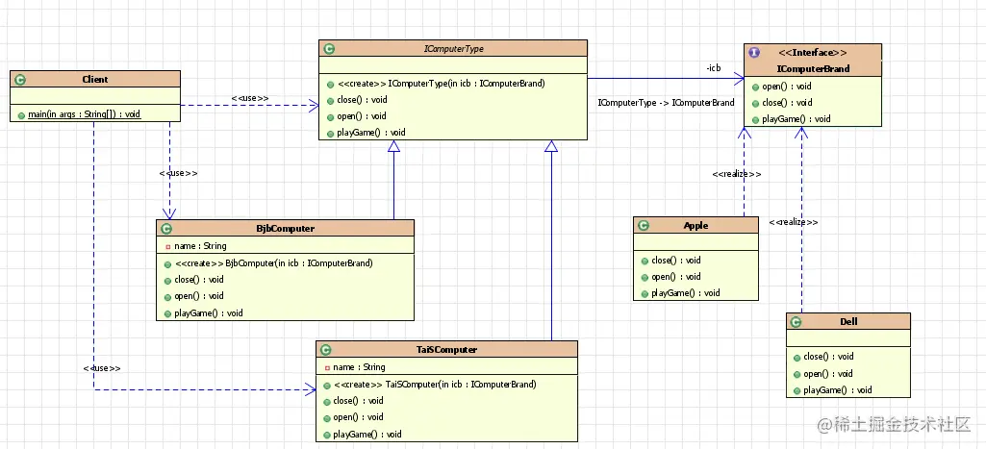Select open() in the Apple class
The width and height of the screenshot is (986, 449).
click(676, 277)
